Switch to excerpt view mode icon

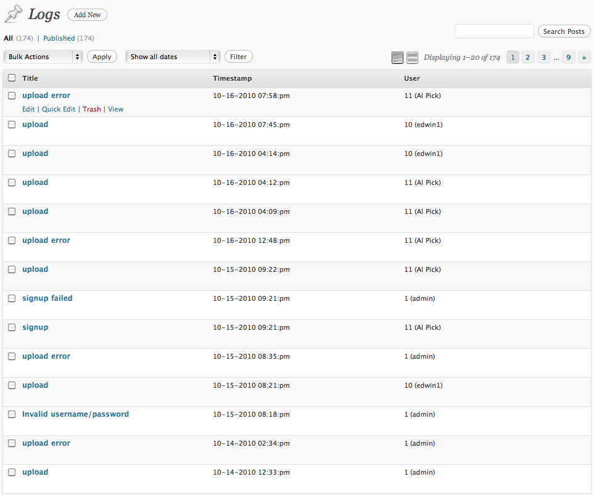tap(413, 57)
